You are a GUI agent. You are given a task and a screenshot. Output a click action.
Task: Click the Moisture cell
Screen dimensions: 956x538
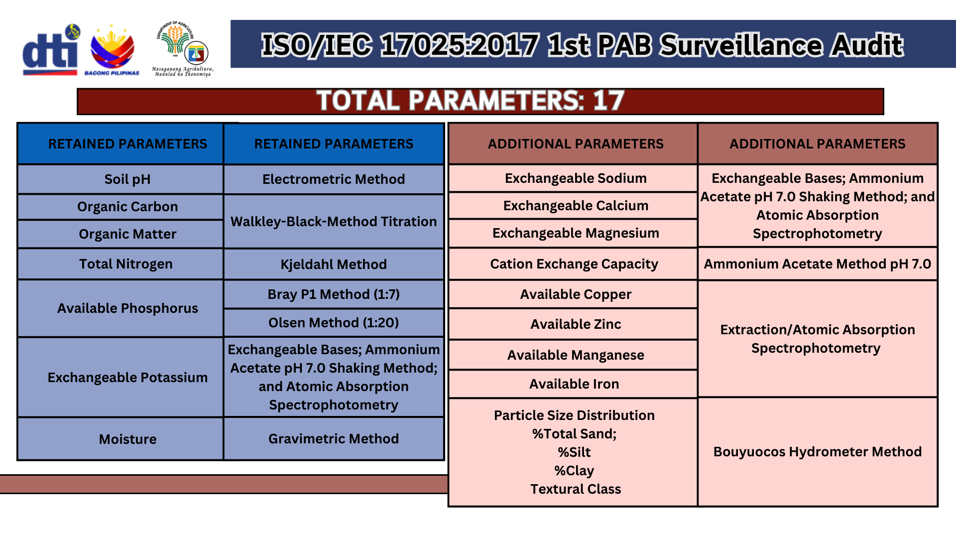pyautogui.click(x=120, y=439)
